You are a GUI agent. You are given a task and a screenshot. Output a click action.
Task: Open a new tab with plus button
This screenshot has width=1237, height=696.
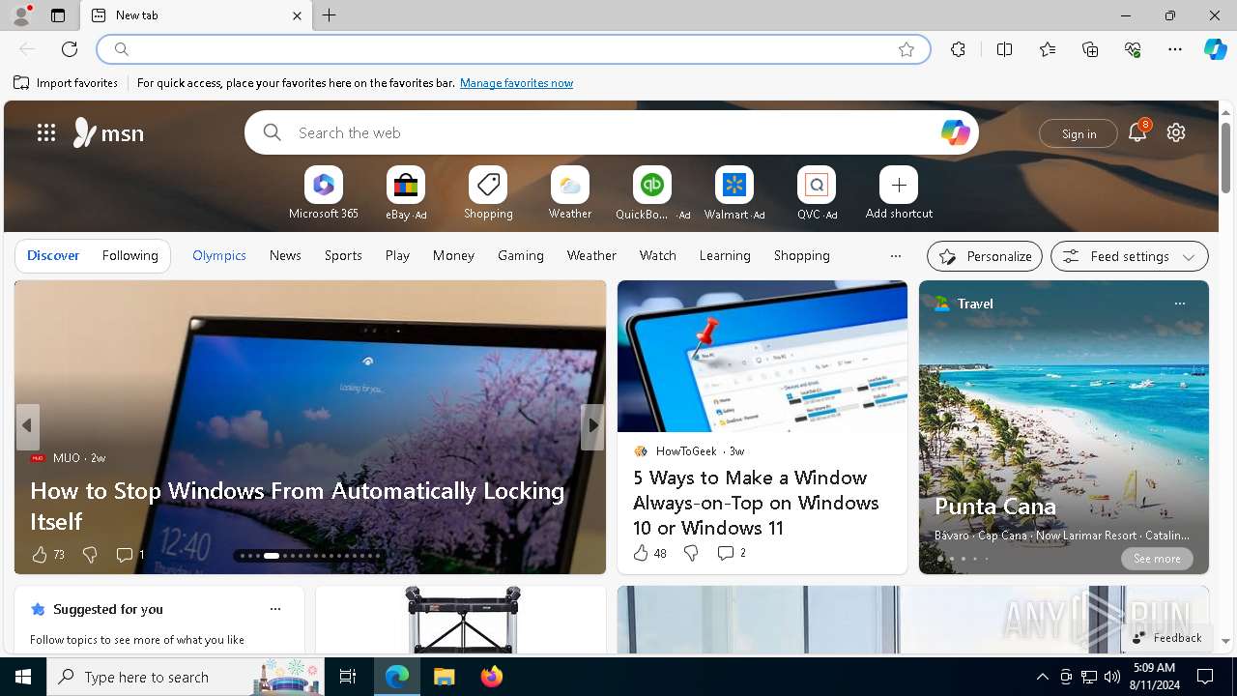pos(330,15)
